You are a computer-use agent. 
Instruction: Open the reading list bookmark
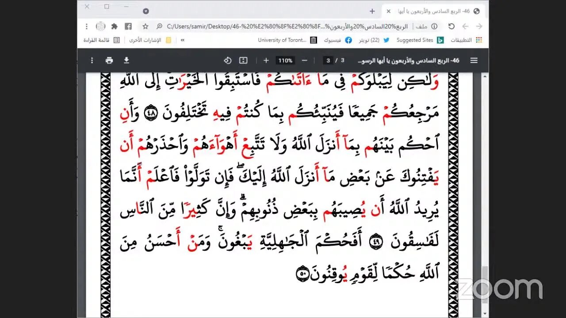(x=102, y=40)
